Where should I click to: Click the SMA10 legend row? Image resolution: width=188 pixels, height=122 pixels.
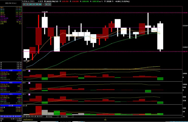(x=11, y=9)
